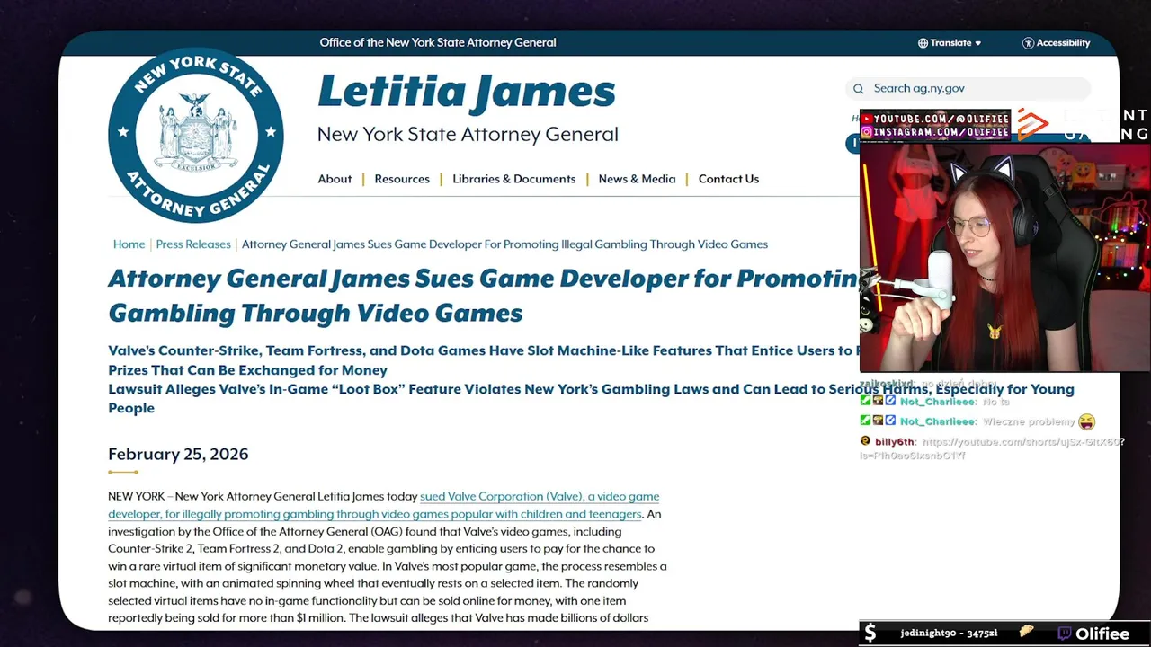
Task: Click the February 25, 2026 date text
Action: point(178,454)
